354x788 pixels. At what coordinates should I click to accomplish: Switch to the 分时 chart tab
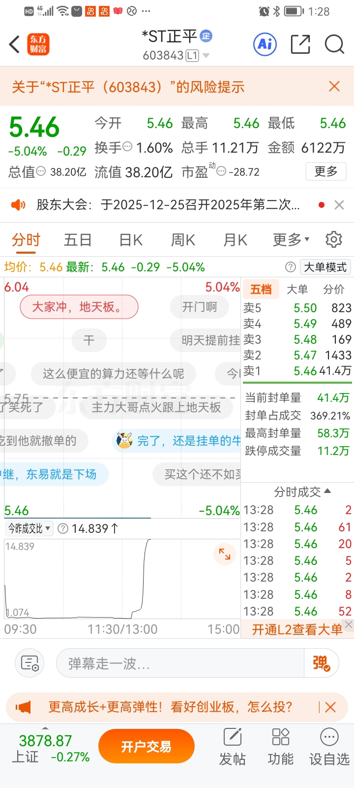pyautogui.click(x=26, y=240)
